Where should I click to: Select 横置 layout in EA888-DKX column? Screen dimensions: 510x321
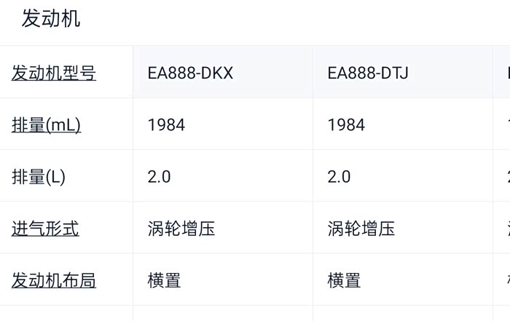[164, 280]
